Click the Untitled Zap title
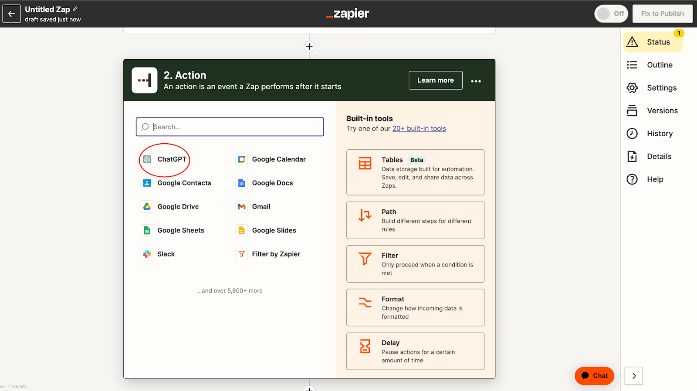697x391 pixels. tap(47, 9)
